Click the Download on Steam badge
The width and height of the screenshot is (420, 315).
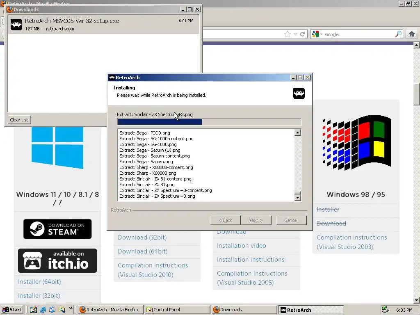coord(57,229)
